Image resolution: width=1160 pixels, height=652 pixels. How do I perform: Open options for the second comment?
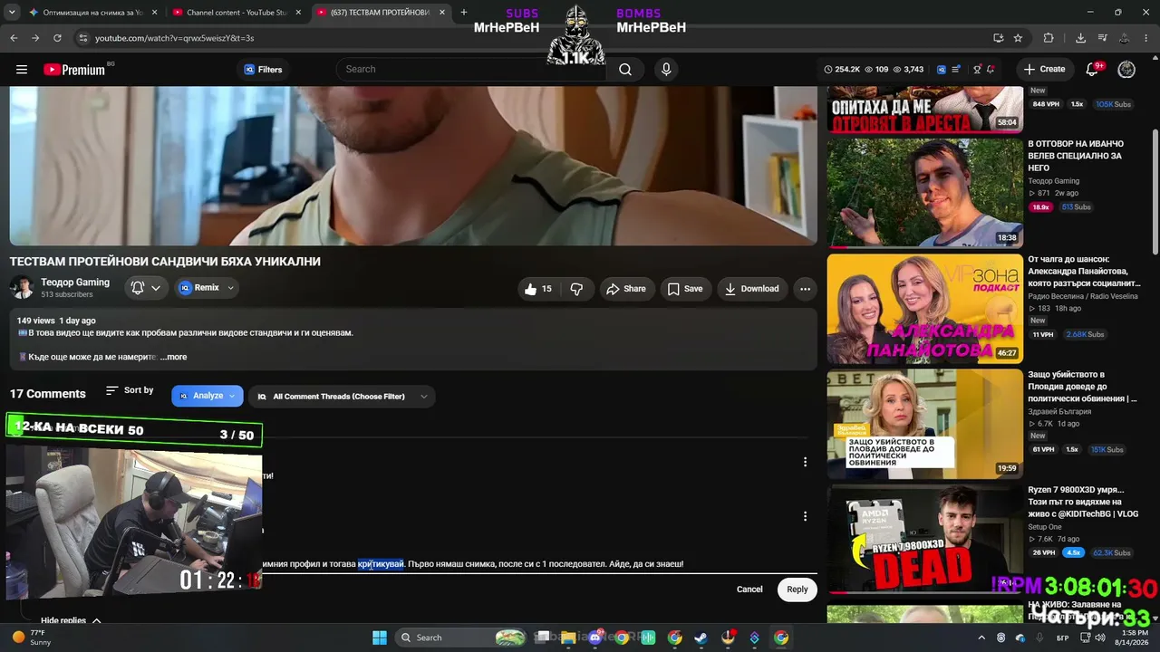805,517
